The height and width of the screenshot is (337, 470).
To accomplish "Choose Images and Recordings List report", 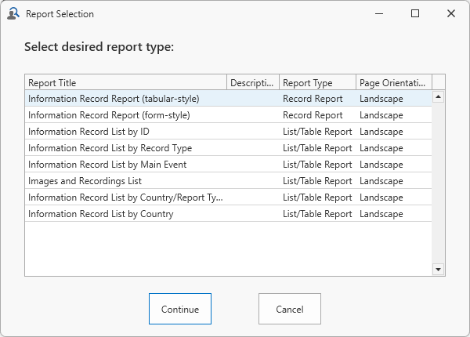I will click(x=85, y=181).
